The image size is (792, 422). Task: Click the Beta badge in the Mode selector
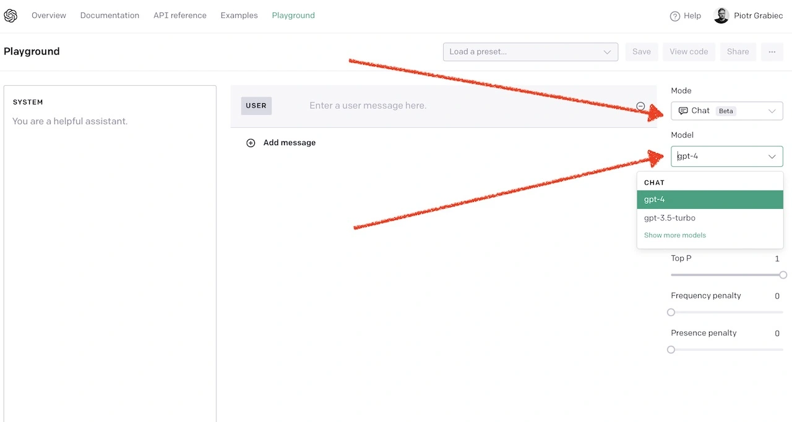(726, 111)
